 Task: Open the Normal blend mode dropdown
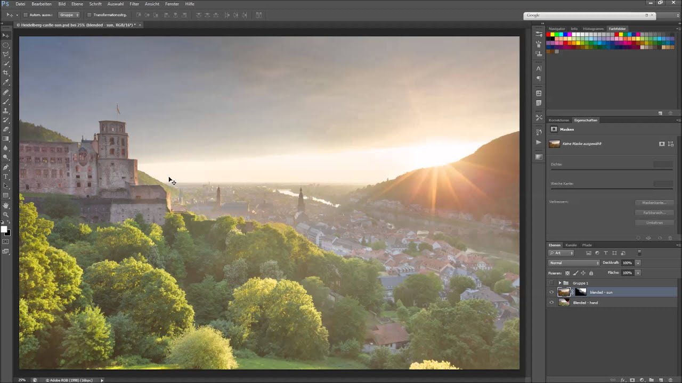[574, 263]
